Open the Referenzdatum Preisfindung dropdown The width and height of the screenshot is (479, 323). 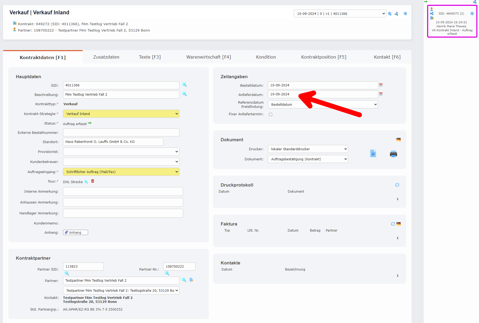pyautogui.click(x=323, y=104)
